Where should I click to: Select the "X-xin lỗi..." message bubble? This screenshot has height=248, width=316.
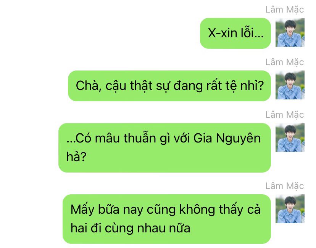[235, 33]
